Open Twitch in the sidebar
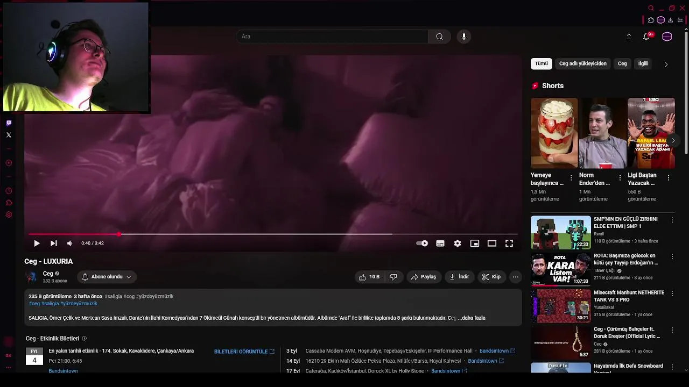This screenshot has width=689, height=387. point(9,123)
